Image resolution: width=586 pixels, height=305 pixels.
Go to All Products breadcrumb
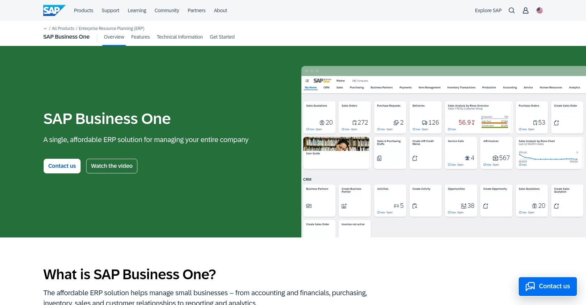point(63,29)
